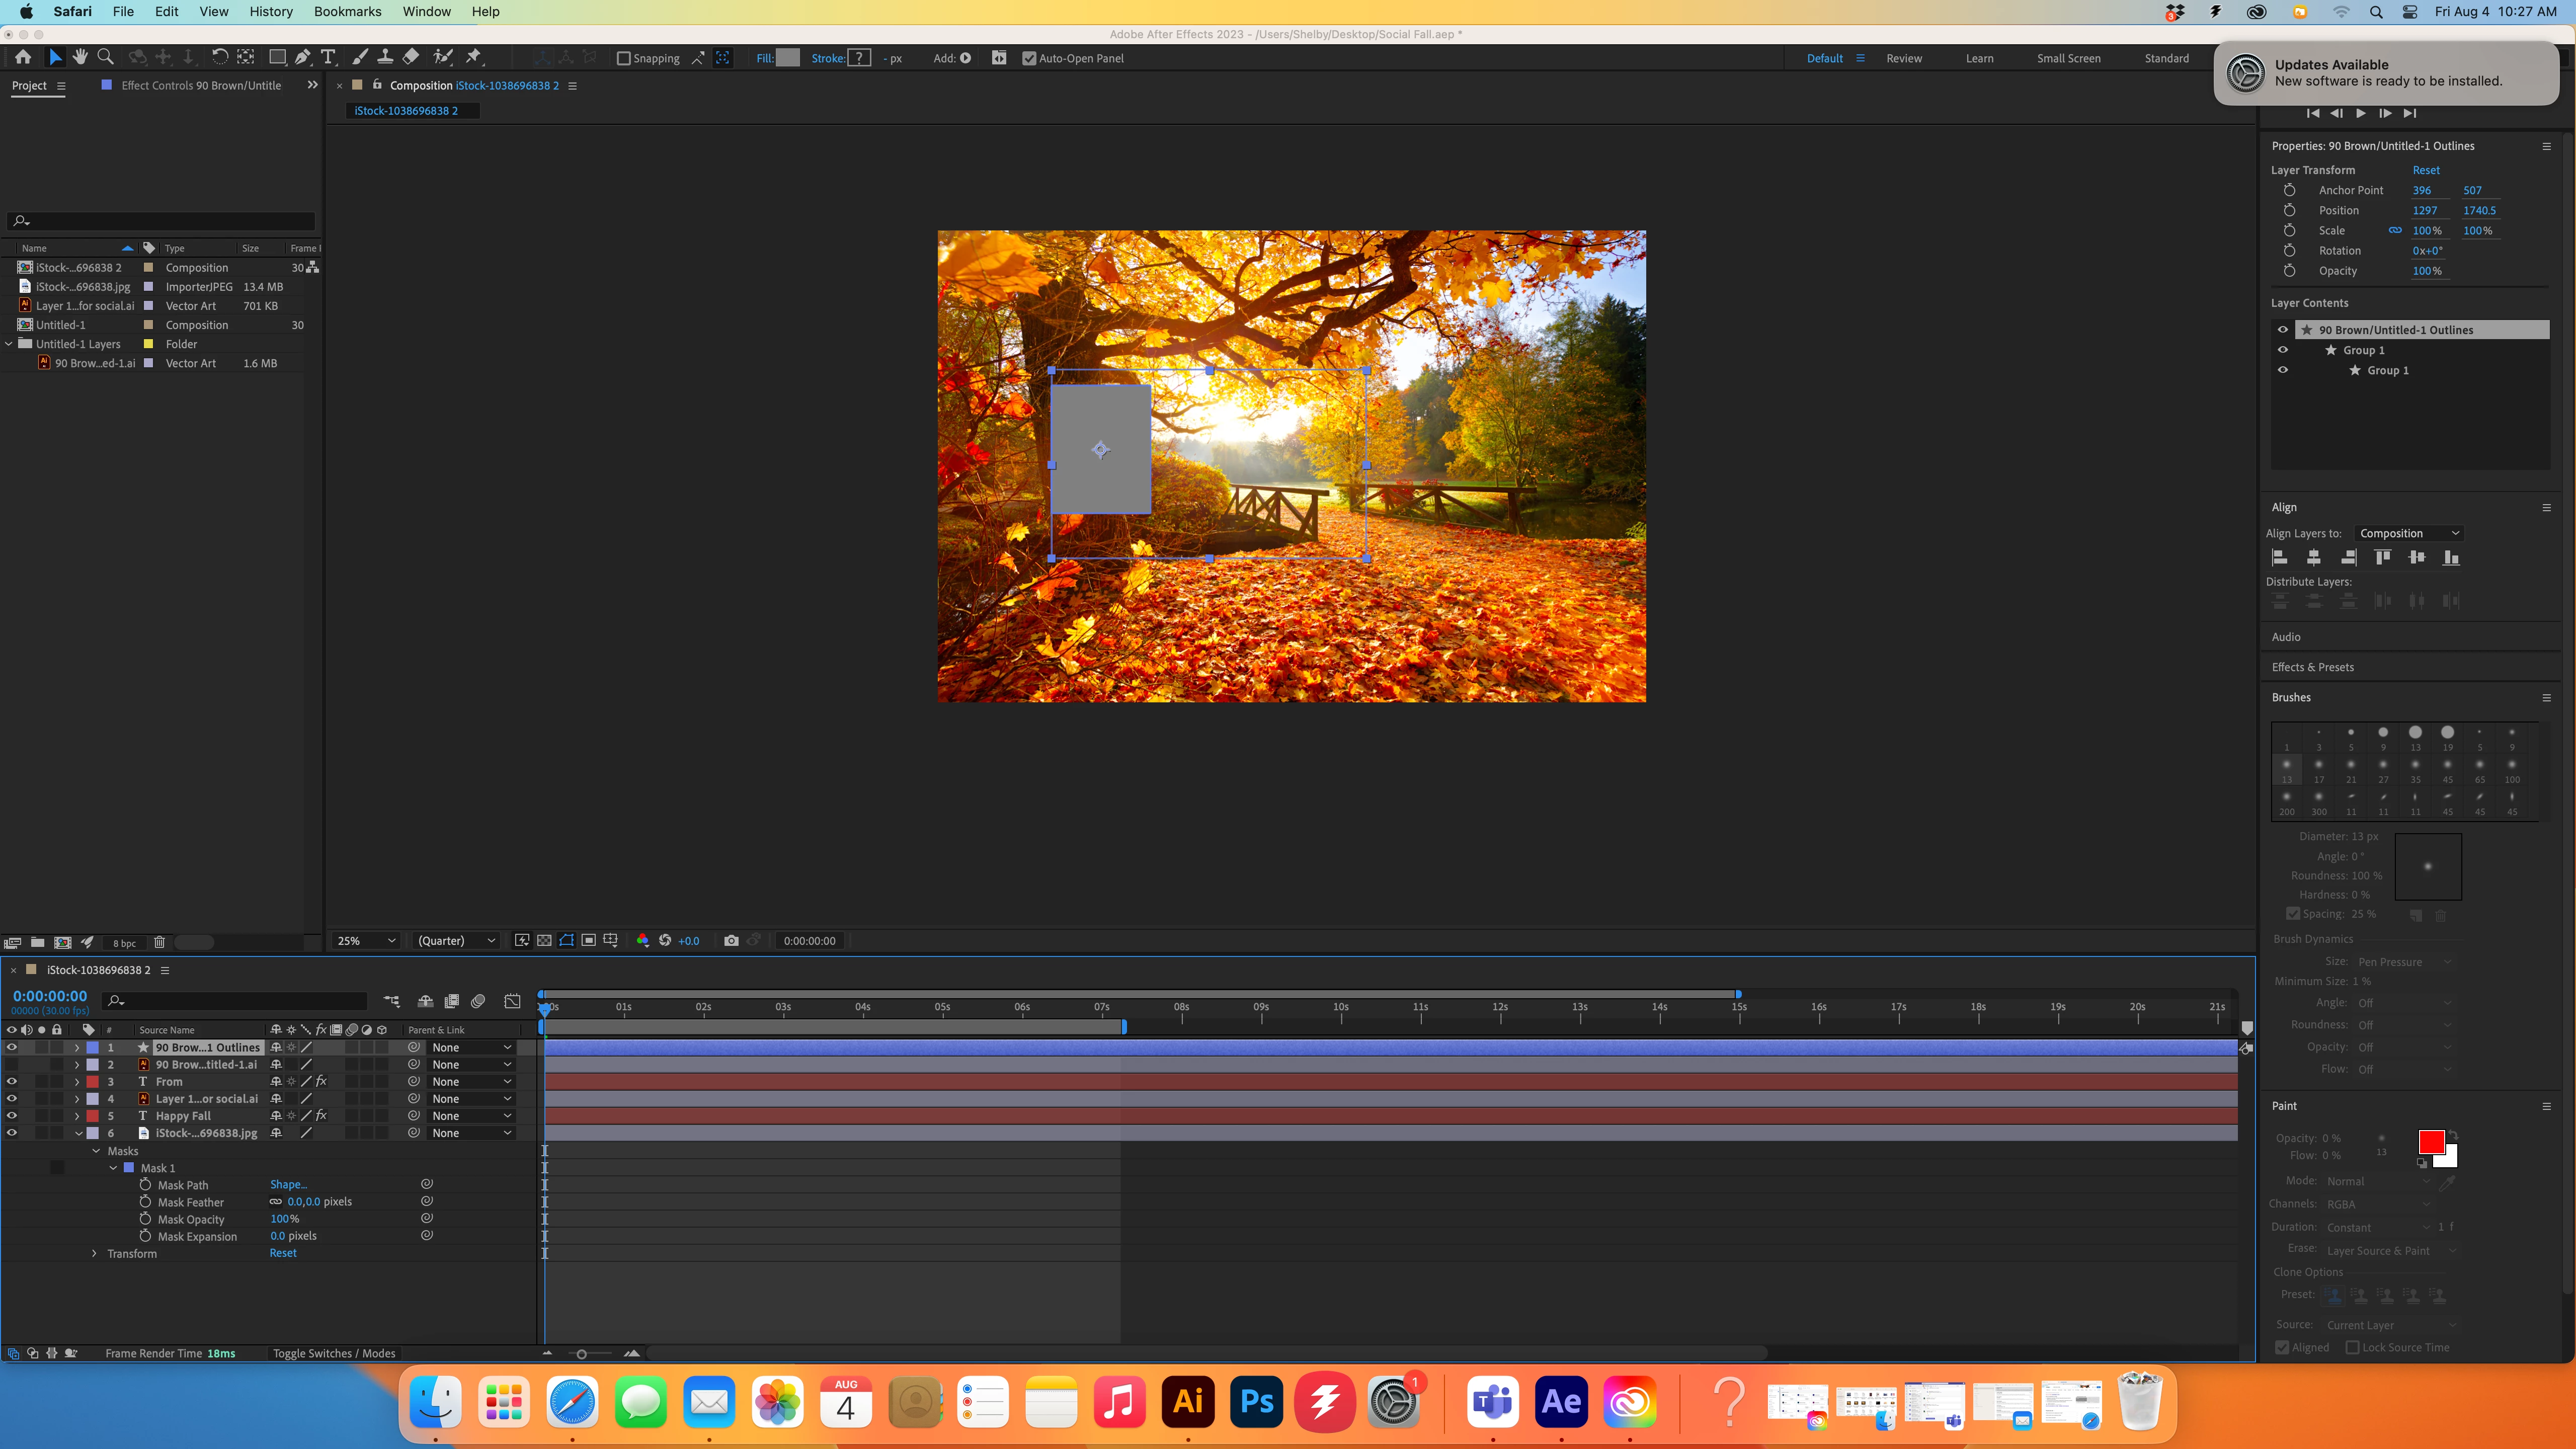Select the Rectangle shape tool

(x=277, y=57)
